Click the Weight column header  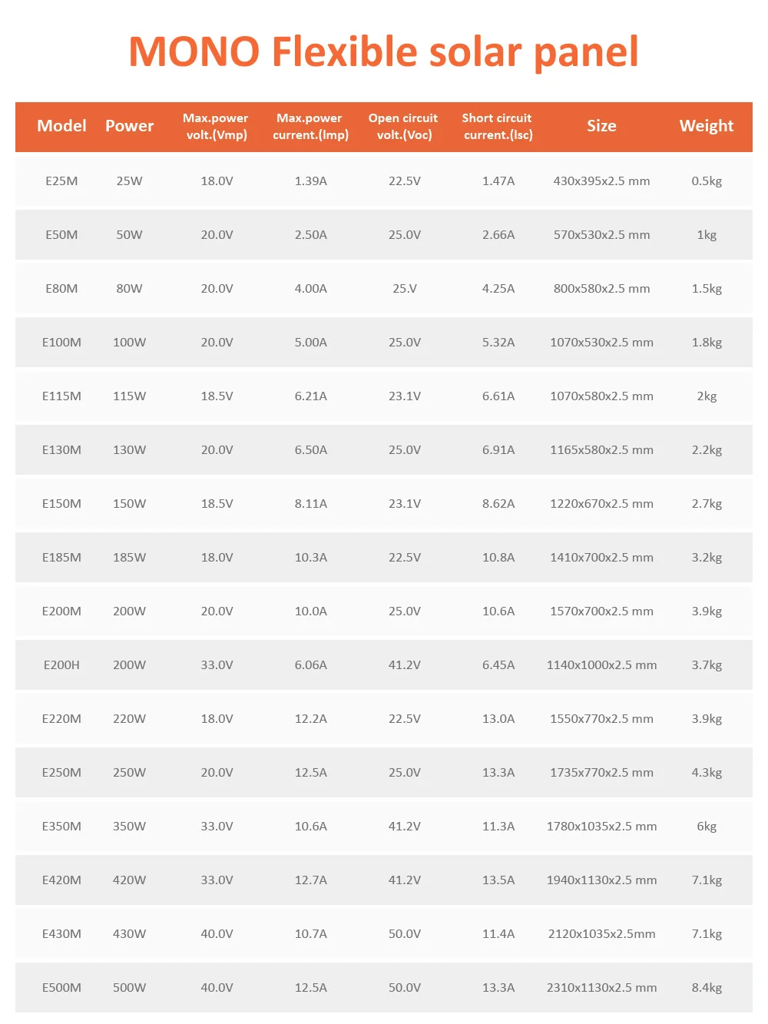[706, 126]
